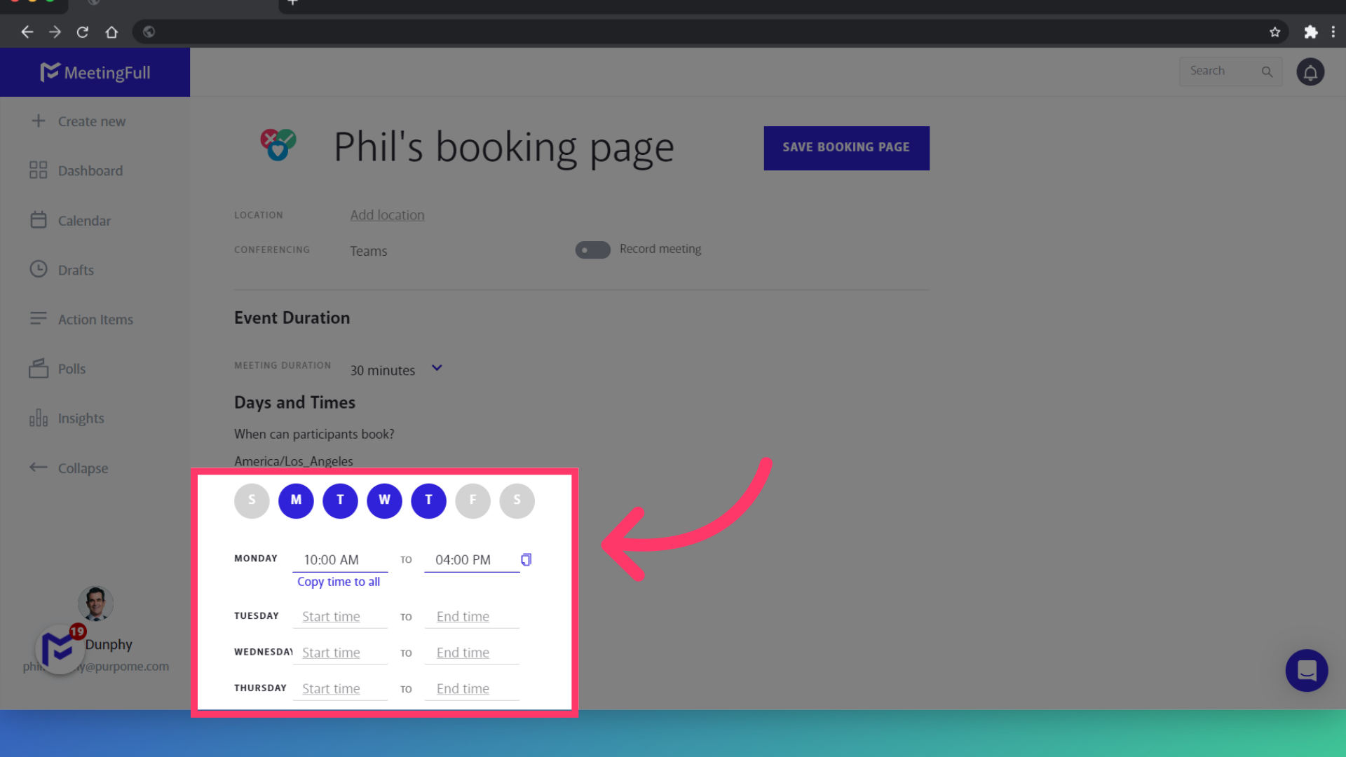The image size is (1346, 757).
Task: Click Copy time to all link
Action: (339, 582)
